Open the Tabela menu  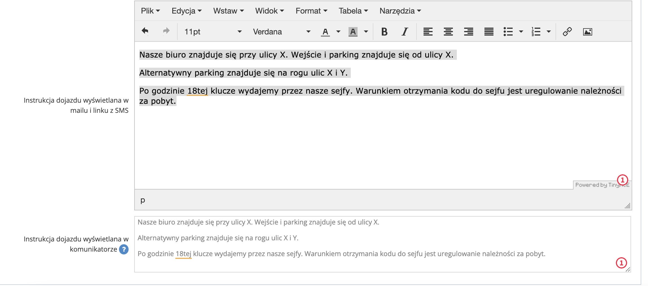click(353, 11)
